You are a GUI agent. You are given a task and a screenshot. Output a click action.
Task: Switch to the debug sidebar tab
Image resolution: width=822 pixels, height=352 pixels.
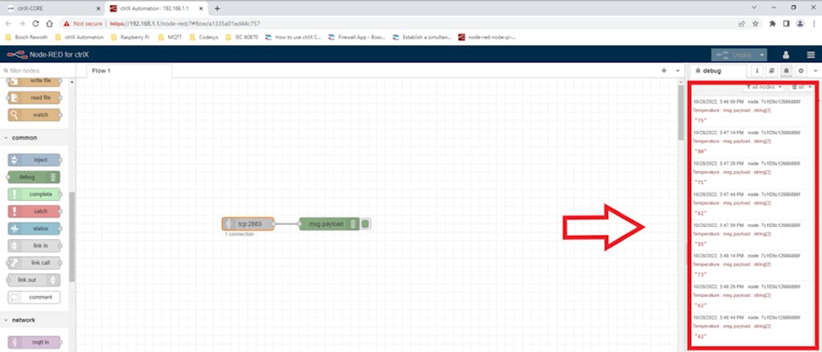tap(717, 71)
